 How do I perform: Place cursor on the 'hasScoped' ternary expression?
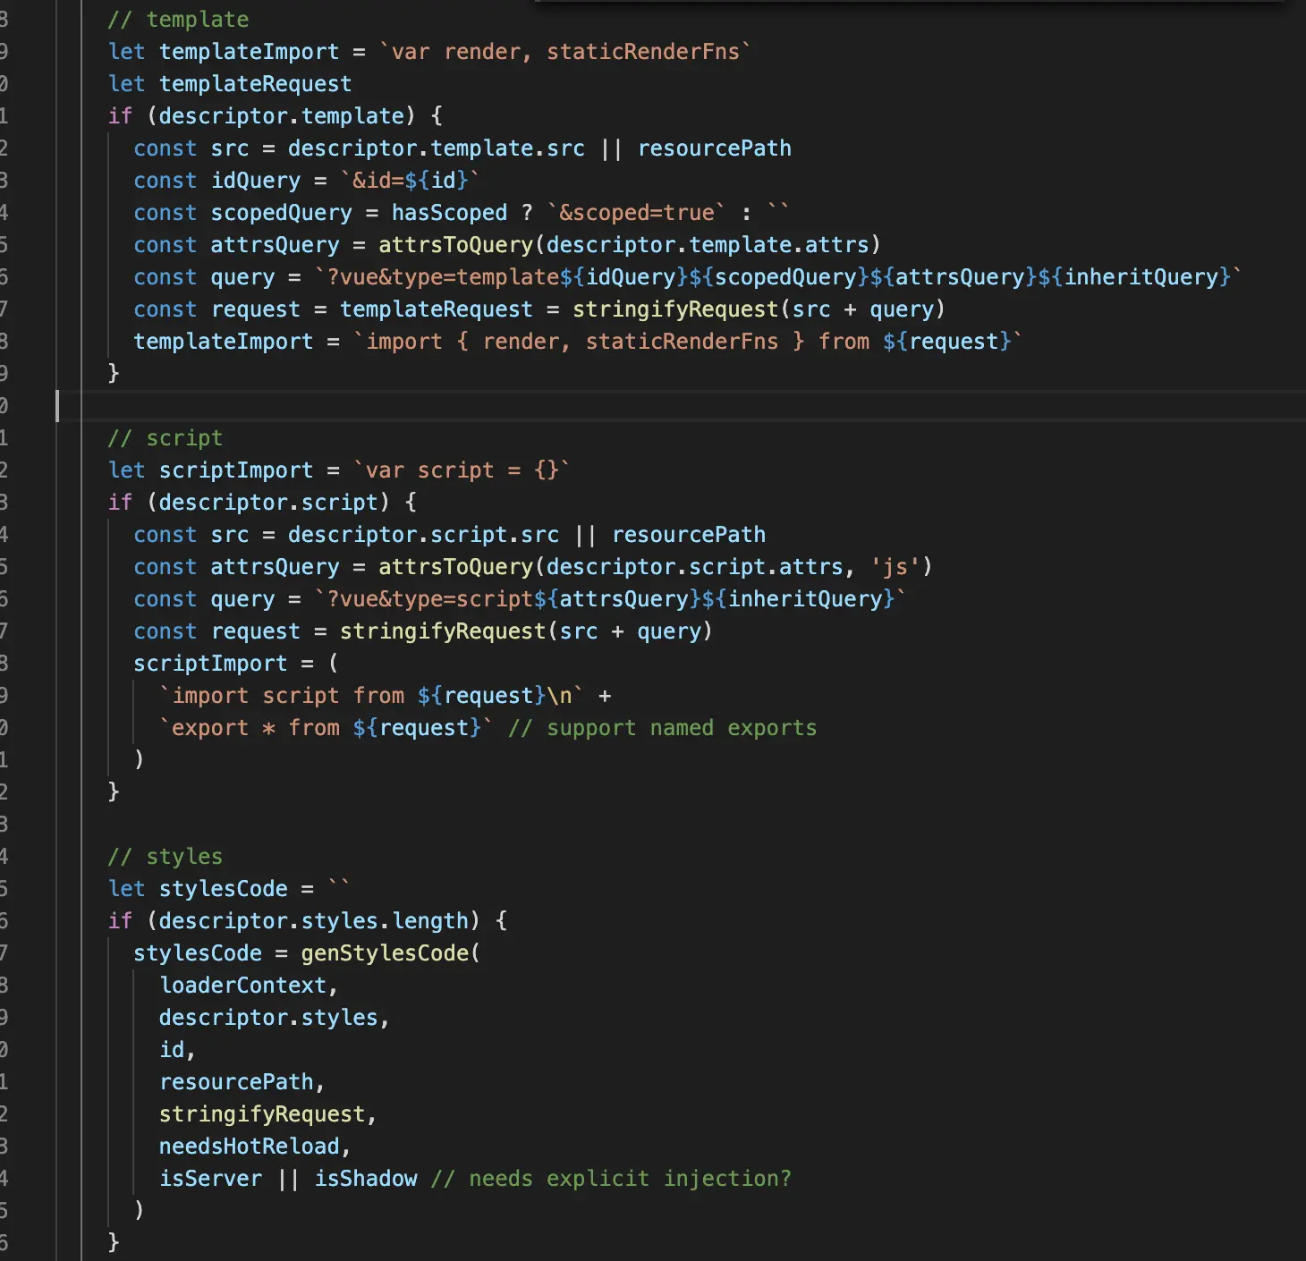pyautogui.click(x=449, y=212)
